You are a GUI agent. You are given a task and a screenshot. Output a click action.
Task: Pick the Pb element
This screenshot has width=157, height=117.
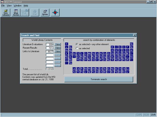point(116,60)
